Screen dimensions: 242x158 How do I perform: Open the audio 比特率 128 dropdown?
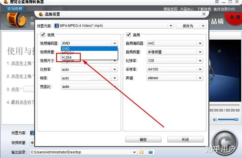point(175,61)
